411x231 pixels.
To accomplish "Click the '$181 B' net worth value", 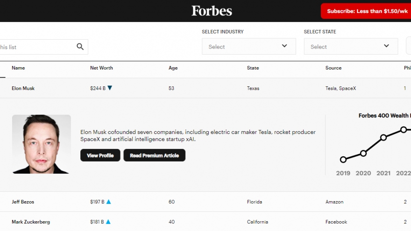I will click(97, 222).
